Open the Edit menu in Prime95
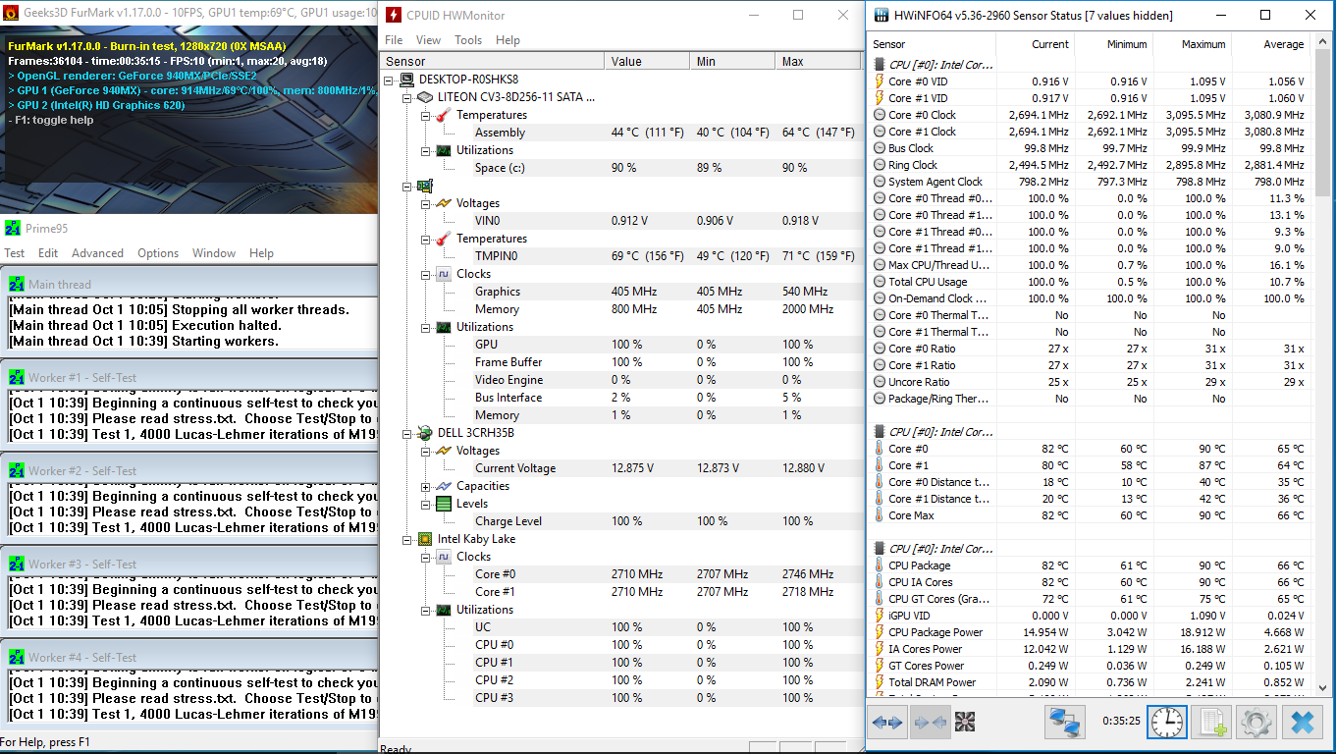Viewport: 1336px width, 754px height. (48, 253)
